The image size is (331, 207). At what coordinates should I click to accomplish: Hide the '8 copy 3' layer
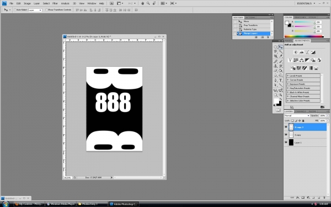point(286,127)
